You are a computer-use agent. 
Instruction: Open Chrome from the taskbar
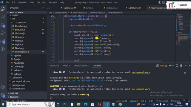(x=120, y=104)
